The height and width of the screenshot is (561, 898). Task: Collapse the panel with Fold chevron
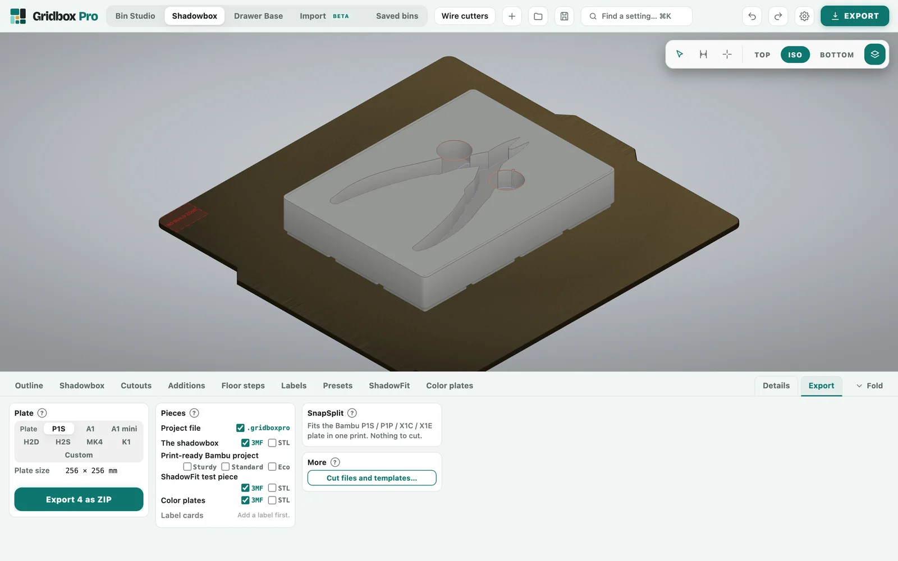coord(869,386)
